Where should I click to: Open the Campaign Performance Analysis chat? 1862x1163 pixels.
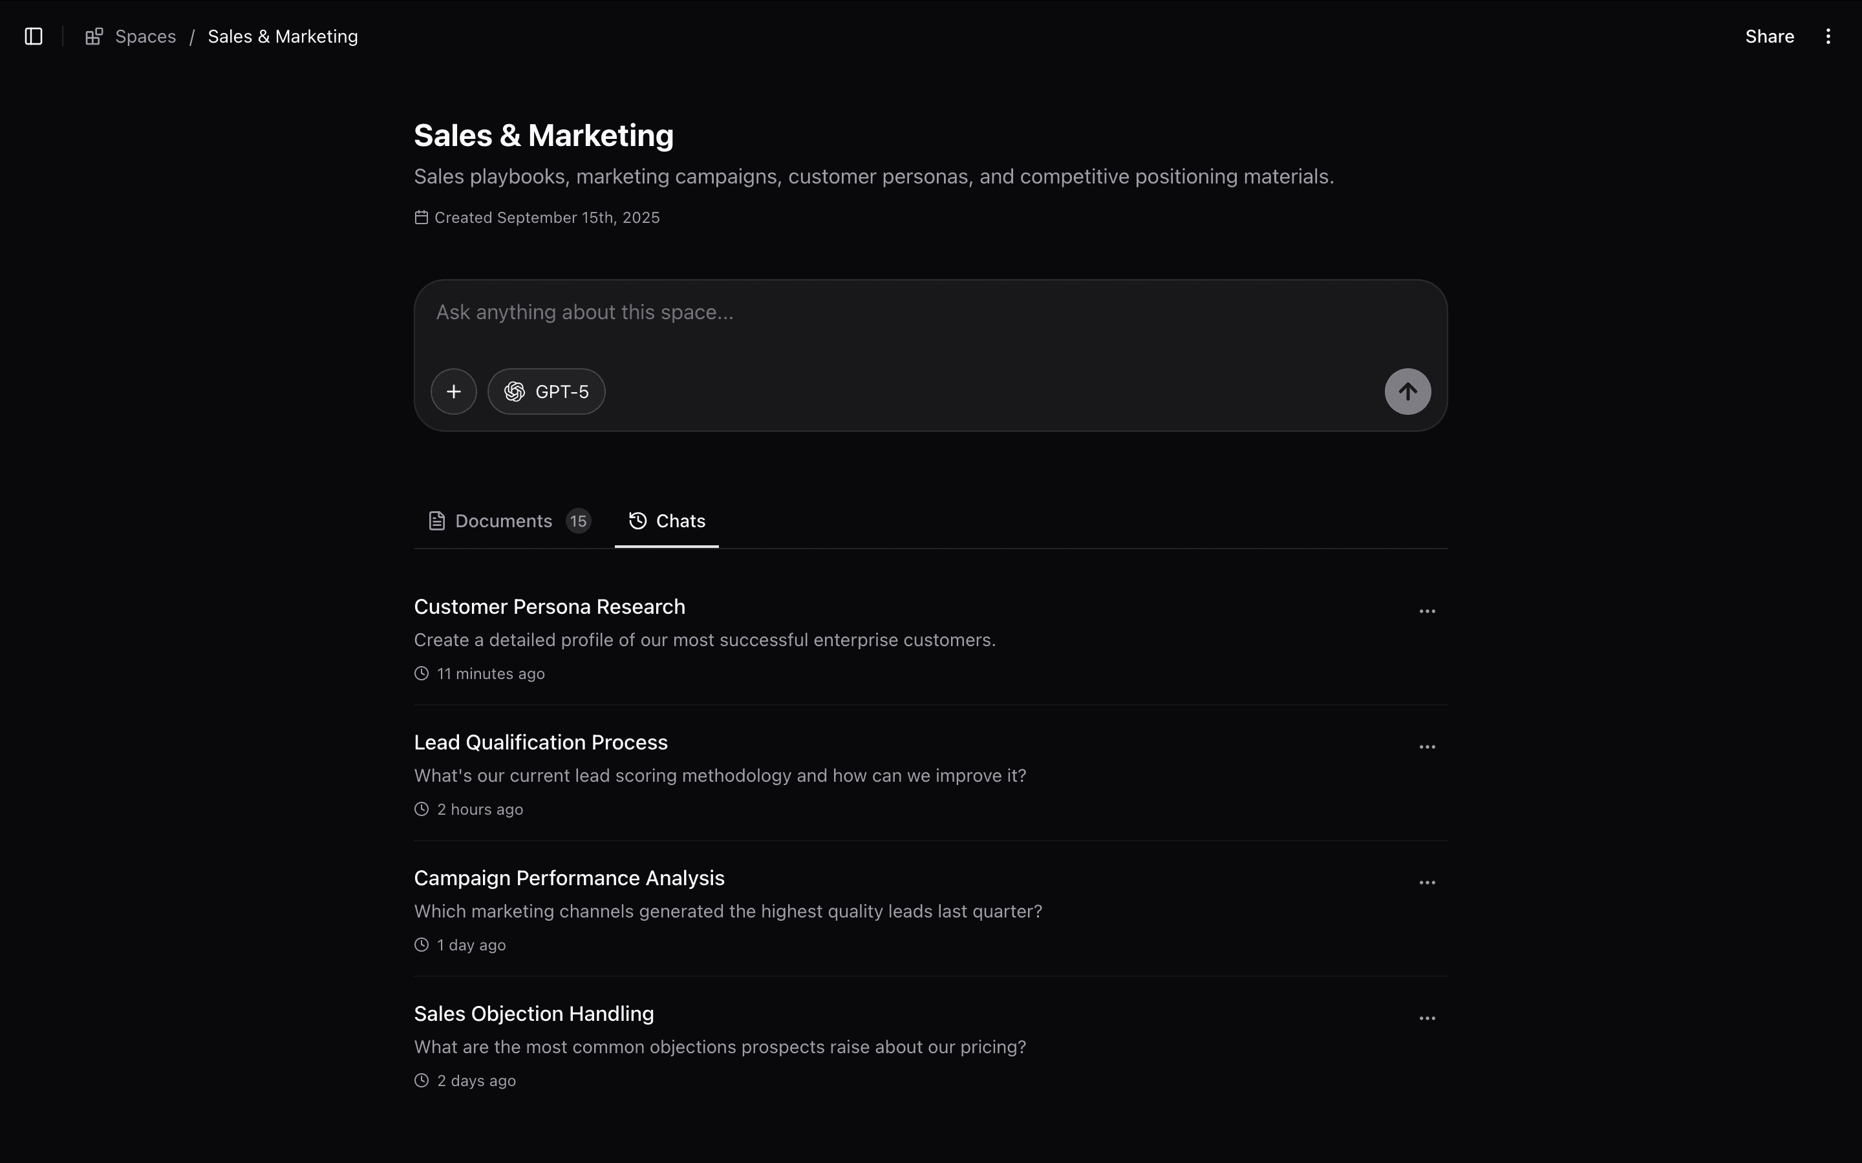(x=568, y=877)
